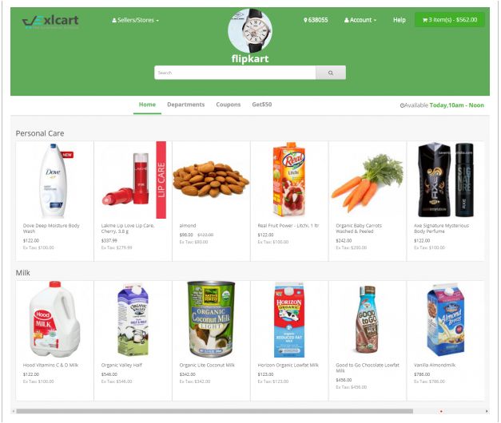Open the Lakme Lip Love Lip Care product
The width and height of the screenshot is (501, 423).
click(x=128, y=228)
